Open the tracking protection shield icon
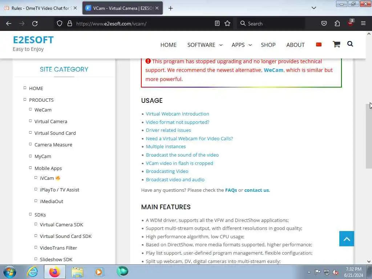Image resolution: width=372 pixels, height=279 pixels. tap(60, 23)
